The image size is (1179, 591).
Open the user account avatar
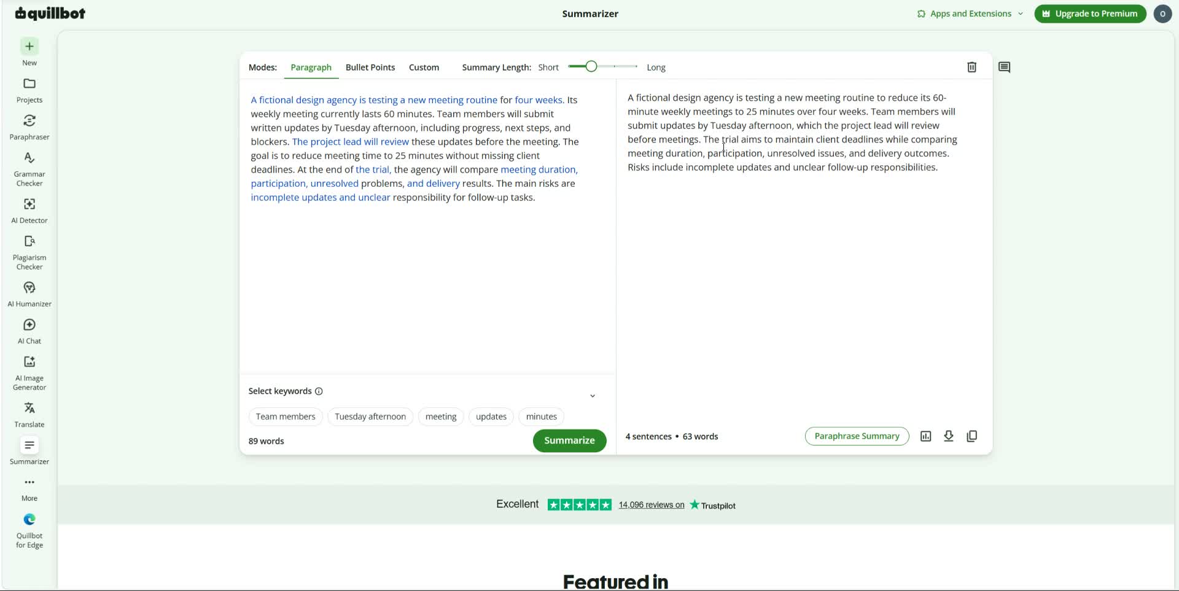1162,14
